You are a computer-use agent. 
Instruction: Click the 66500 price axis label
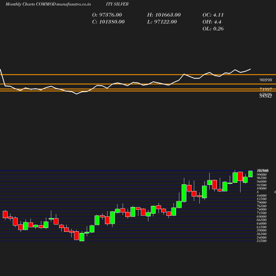click(262, 220)
